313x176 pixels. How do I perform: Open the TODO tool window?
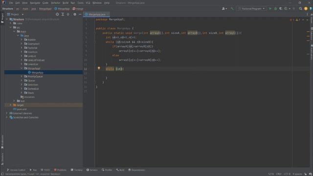point(45,170)
